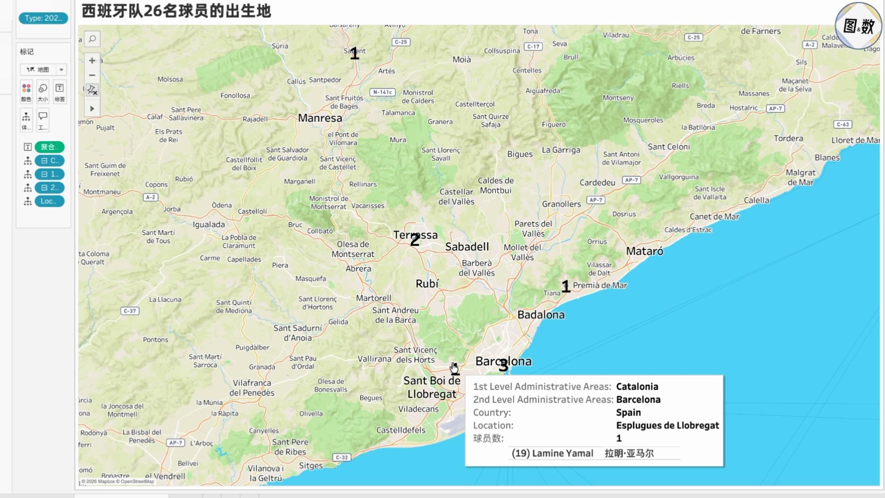
Task: Open the detail marks card
Action: point(26,120)
